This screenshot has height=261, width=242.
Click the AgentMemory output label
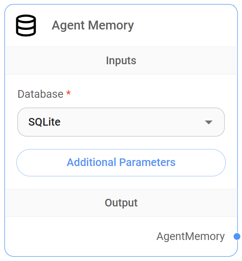tap(191, 236)
